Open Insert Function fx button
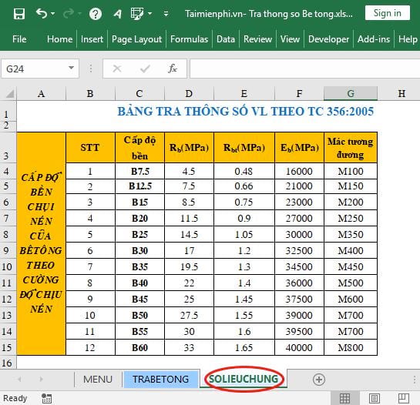This screenshot has width=420, height=405. tap(173, 69)
